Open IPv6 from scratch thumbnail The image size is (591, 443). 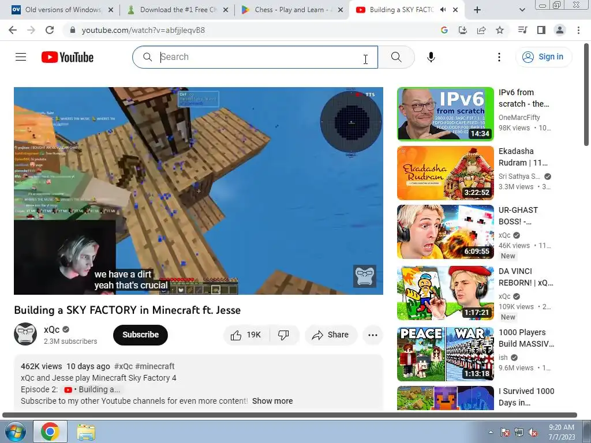(445, 114)
